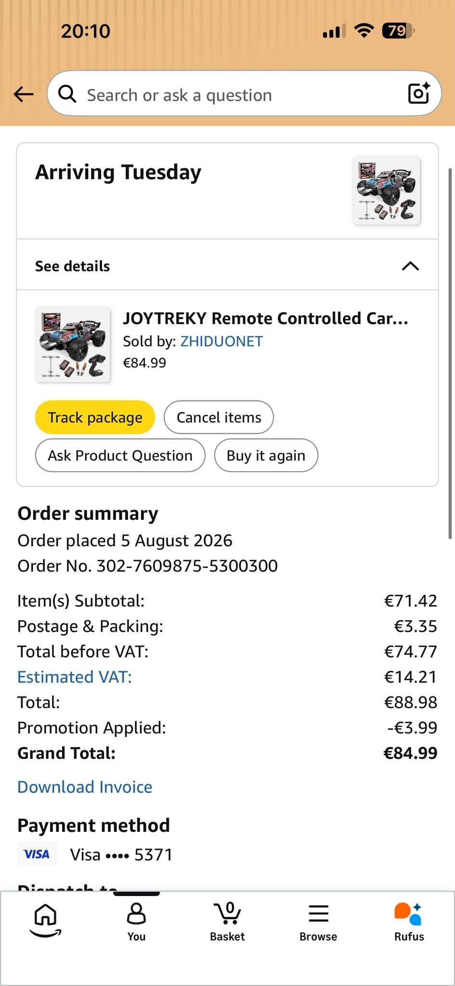
Task: Open camera lens search icon
Action: (x=418, y=93)
